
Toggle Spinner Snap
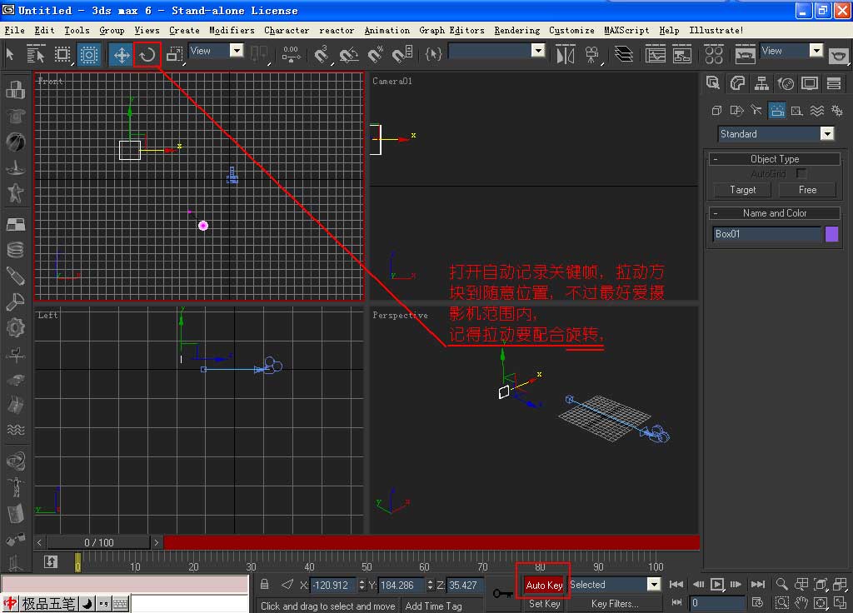point(402,54)
